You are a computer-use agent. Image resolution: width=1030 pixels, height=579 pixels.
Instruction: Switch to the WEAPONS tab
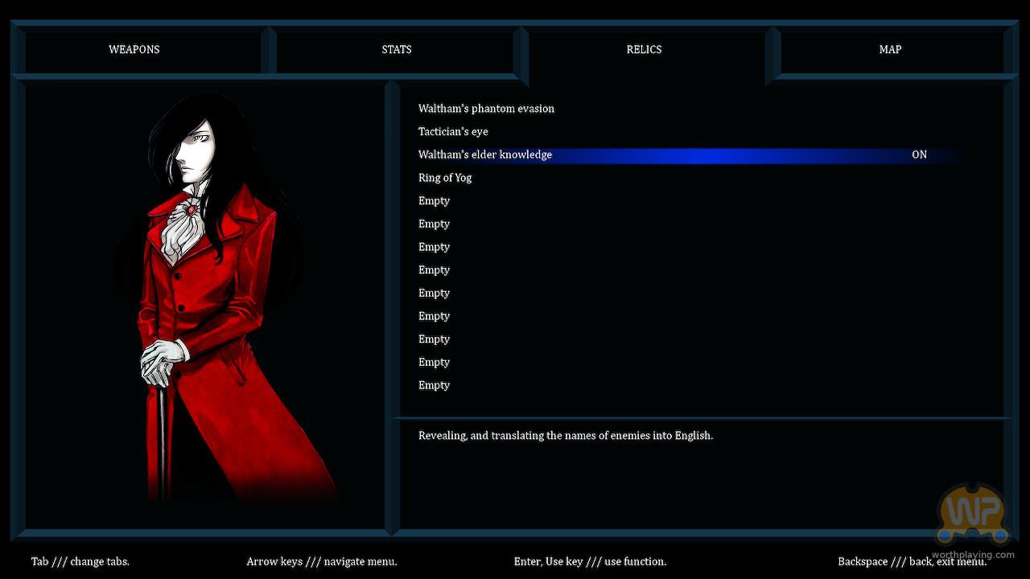click(x=134, y=50)
